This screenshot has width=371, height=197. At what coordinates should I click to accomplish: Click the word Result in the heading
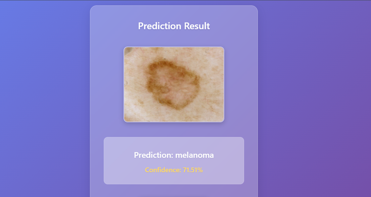(x=197, y=26)
